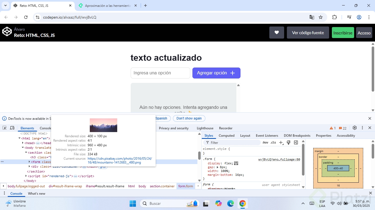This screenshot has width=375, height=210.
Task: Collapse the body element in the DOM tree
Action: point(23,148)
